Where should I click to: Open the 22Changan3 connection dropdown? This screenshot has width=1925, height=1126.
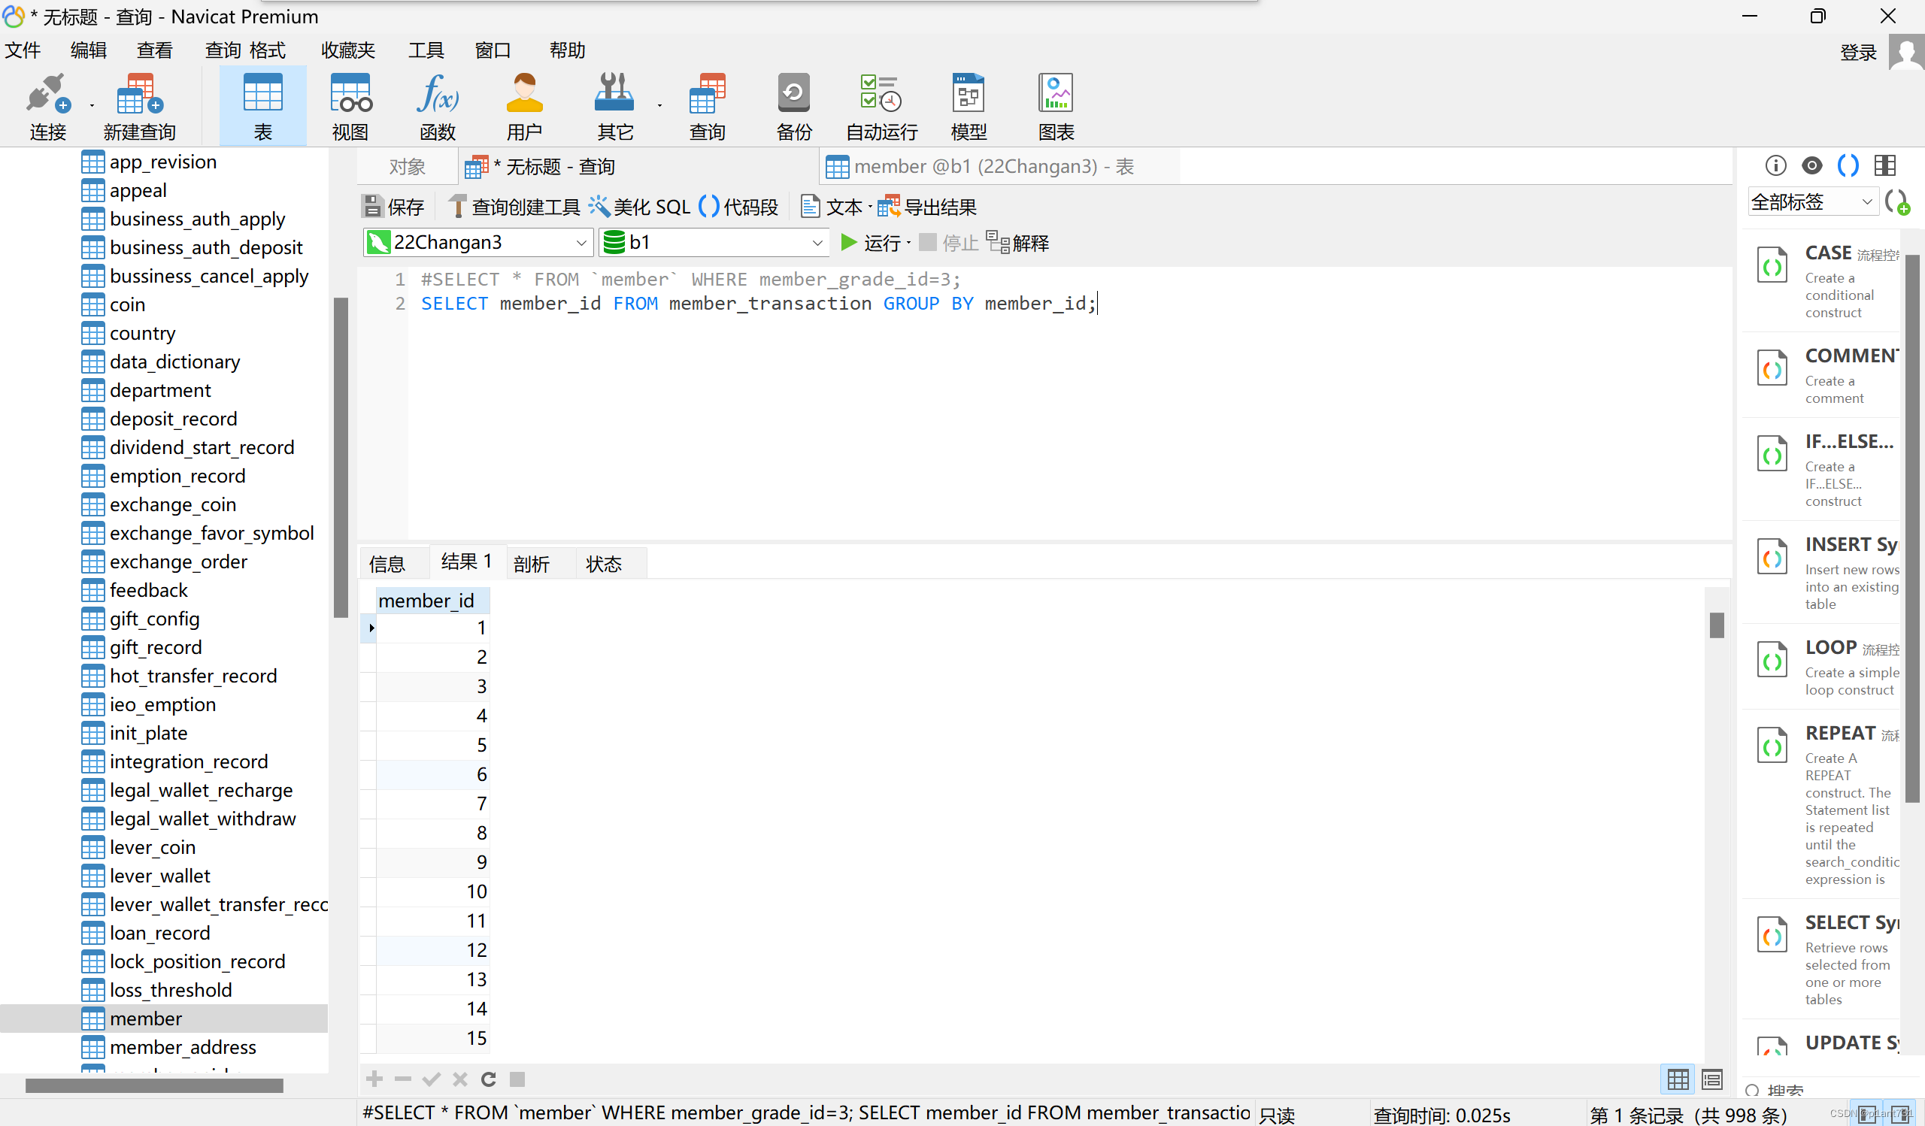[581, 243]
